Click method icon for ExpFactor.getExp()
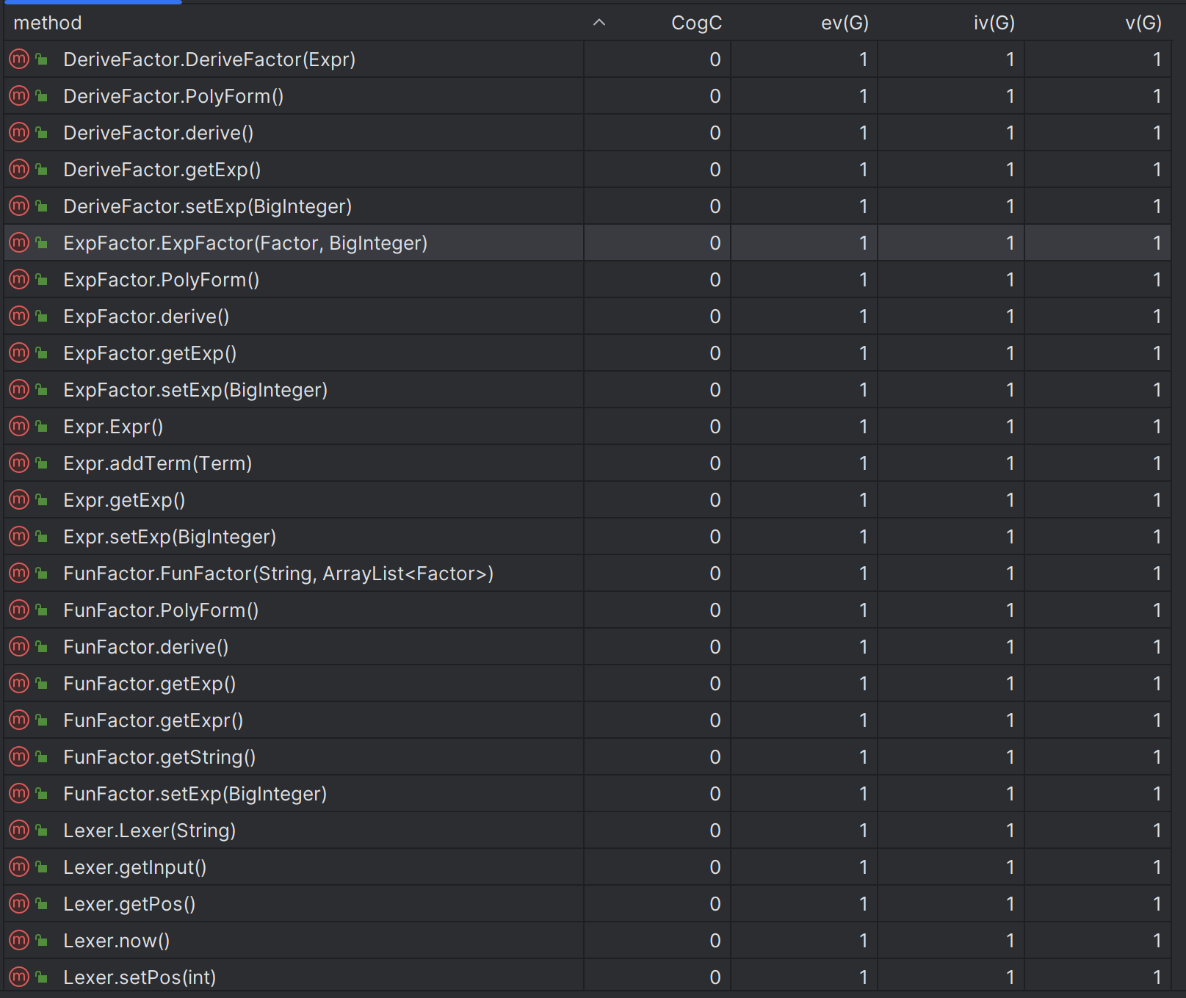This screenshot has height=998, width=1186. tap(19, 352)
